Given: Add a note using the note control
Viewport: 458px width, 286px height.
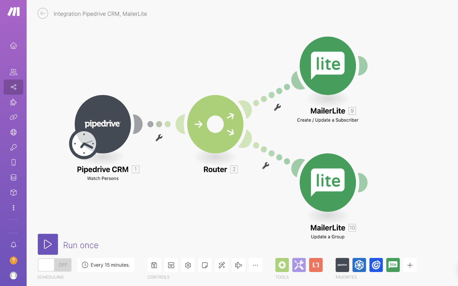Looking at the screenshot, I should pos(205,265).
